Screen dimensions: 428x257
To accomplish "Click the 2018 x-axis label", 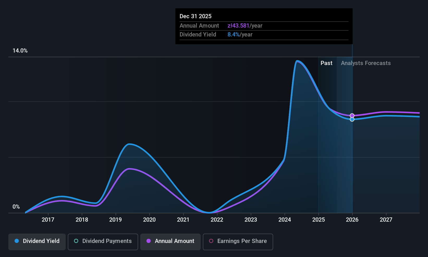I will click(82, 220).
